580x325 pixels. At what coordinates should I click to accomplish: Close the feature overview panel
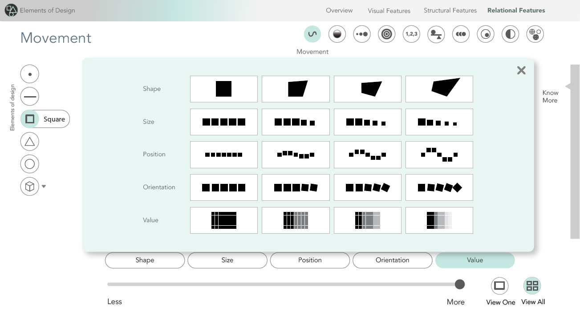(x=521, y=70)
